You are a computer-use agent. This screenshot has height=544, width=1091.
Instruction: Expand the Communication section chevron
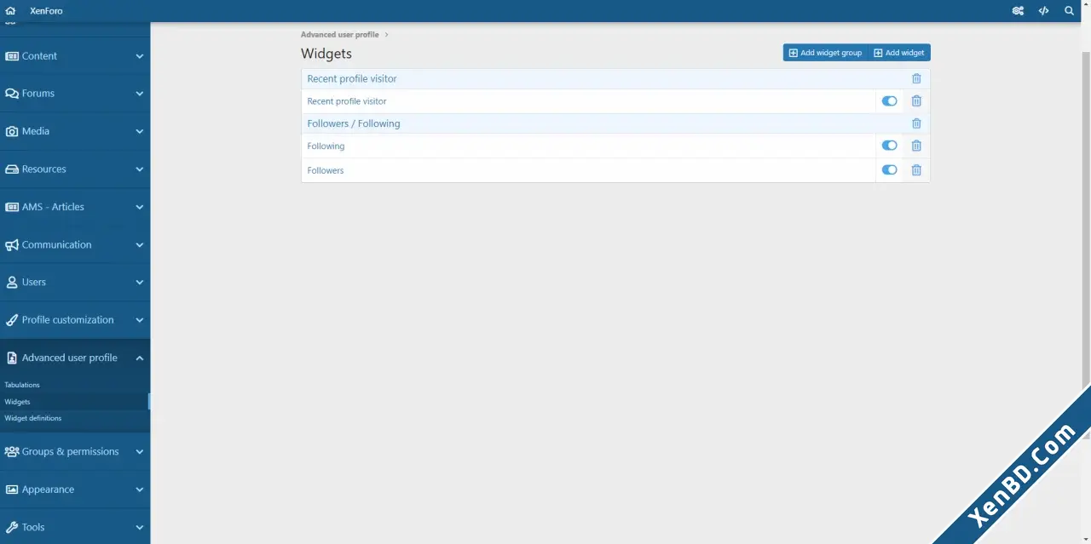coord(140,244)
